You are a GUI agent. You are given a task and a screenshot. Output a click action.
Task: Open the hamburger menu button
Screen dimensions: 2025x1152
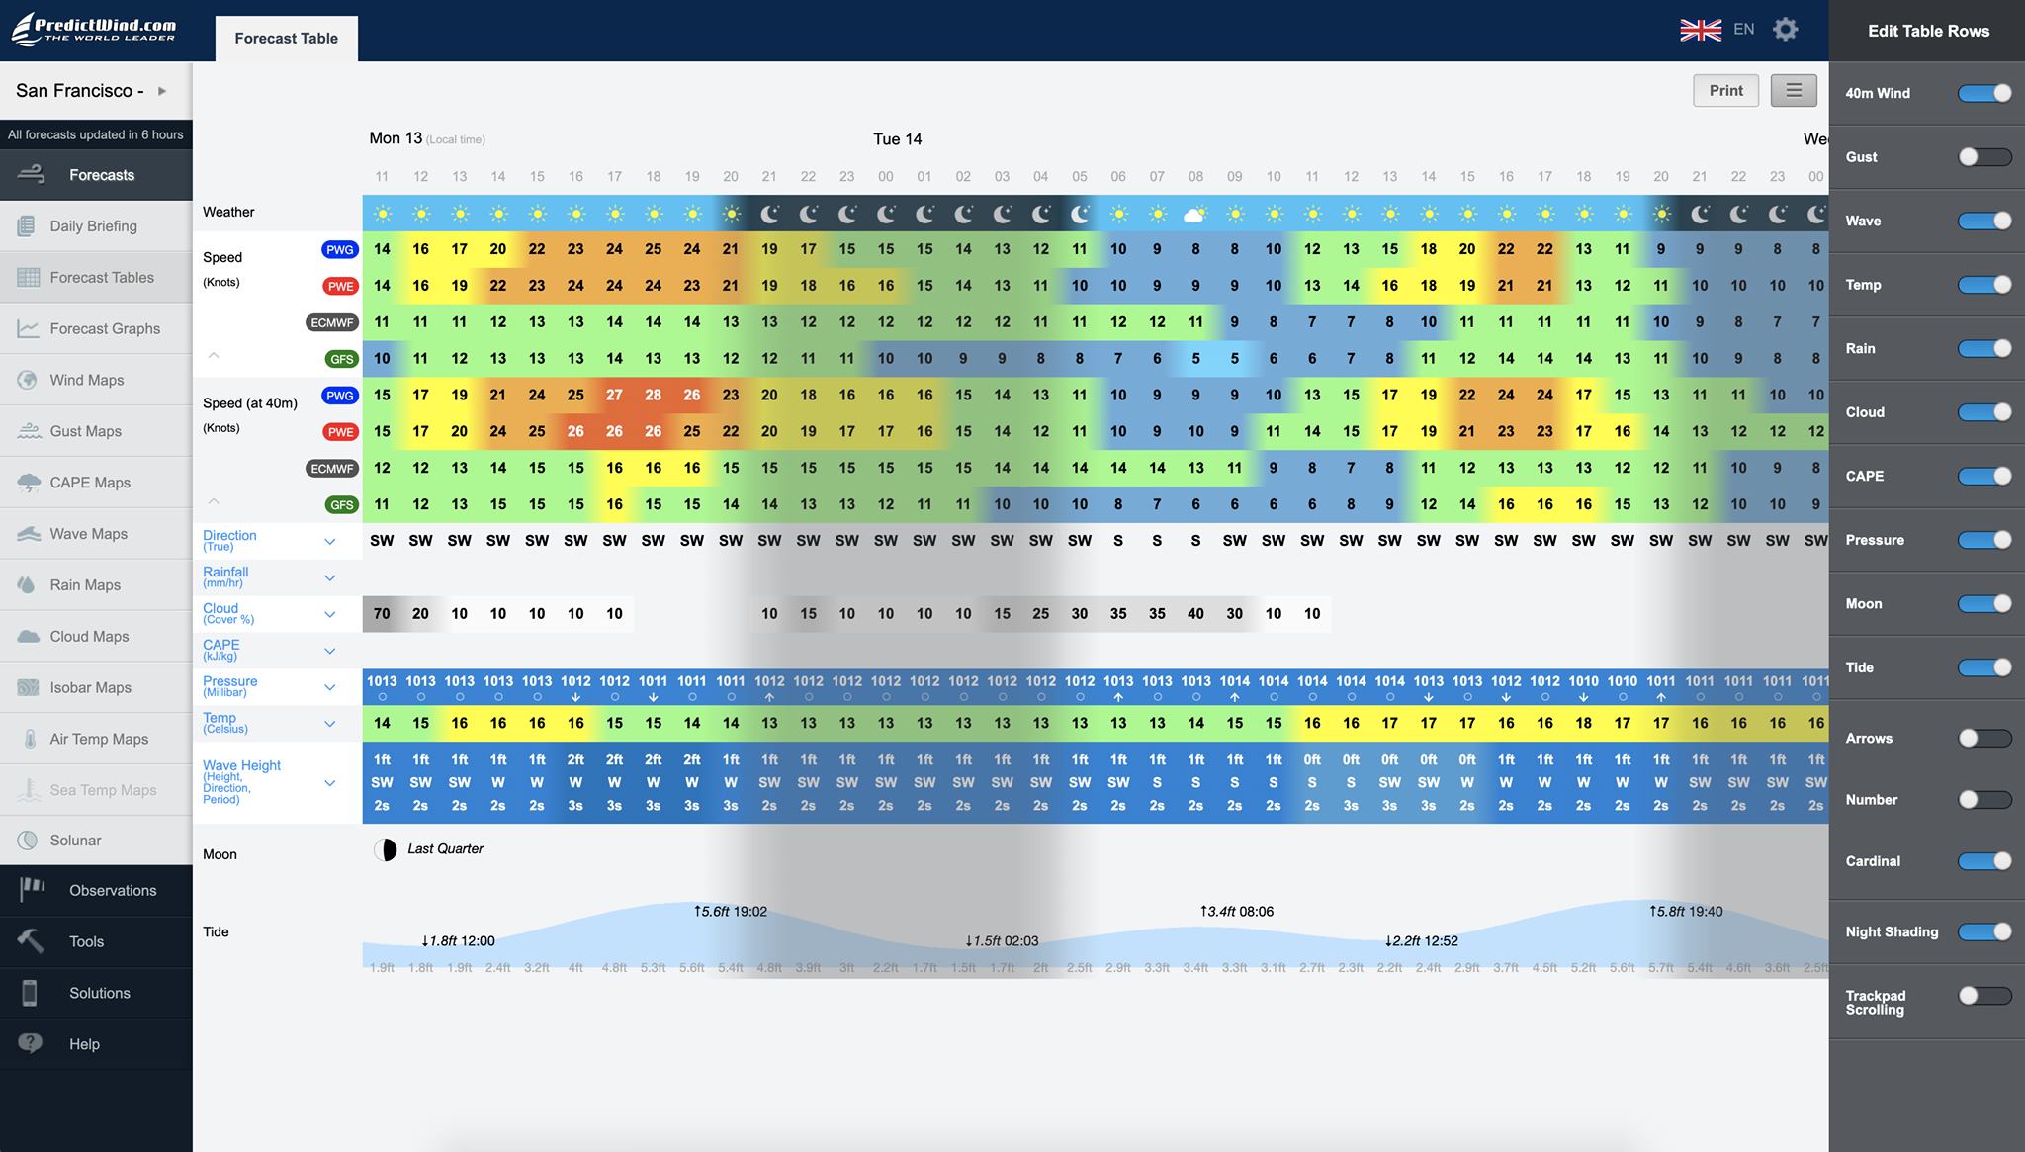pyautogui.click(x=1794, y=90)
